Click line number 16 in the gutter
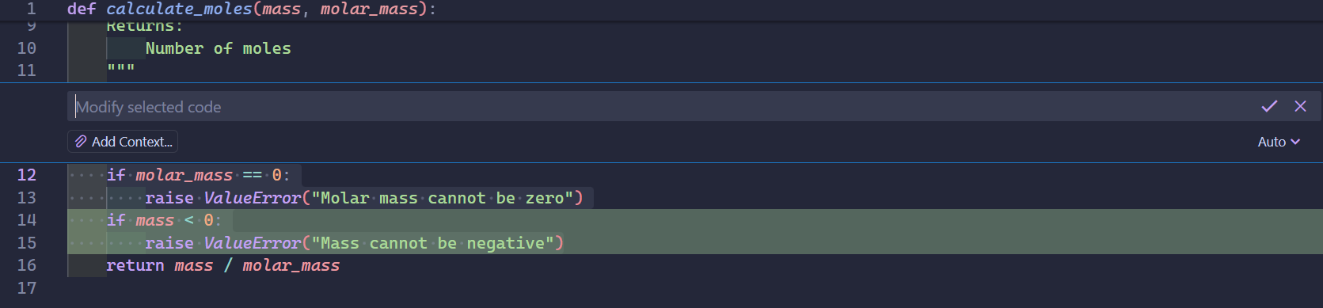 [27, 265]
